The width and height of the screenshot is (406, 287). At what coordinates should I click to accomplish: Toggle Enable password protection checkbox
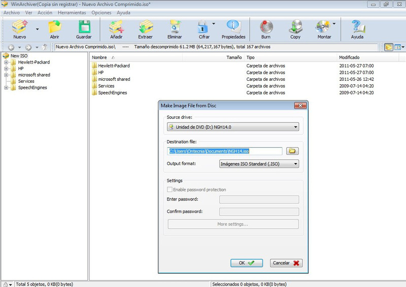170,189
